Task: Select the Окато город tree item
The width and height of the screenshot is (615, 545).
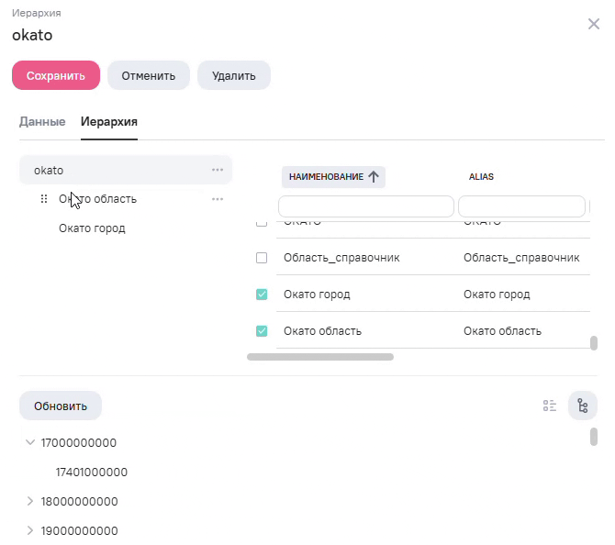Action: pos(92,228)
